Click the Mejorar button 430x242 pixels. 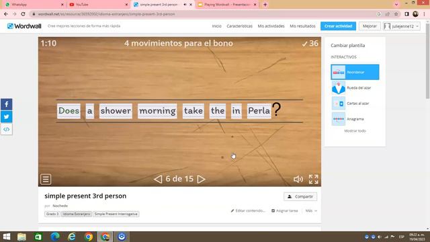pos(370,26)
